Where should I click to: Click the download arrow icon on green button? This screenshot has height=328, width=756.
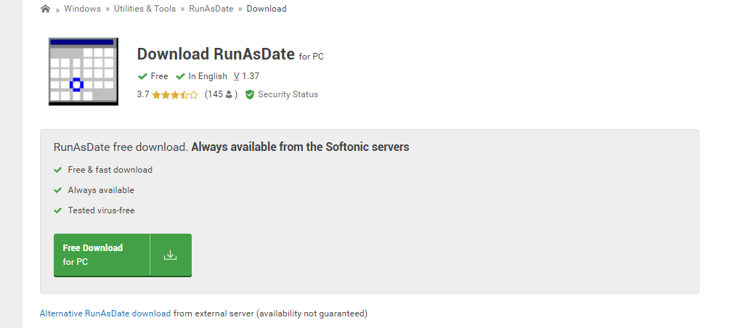tap(170, 255)
